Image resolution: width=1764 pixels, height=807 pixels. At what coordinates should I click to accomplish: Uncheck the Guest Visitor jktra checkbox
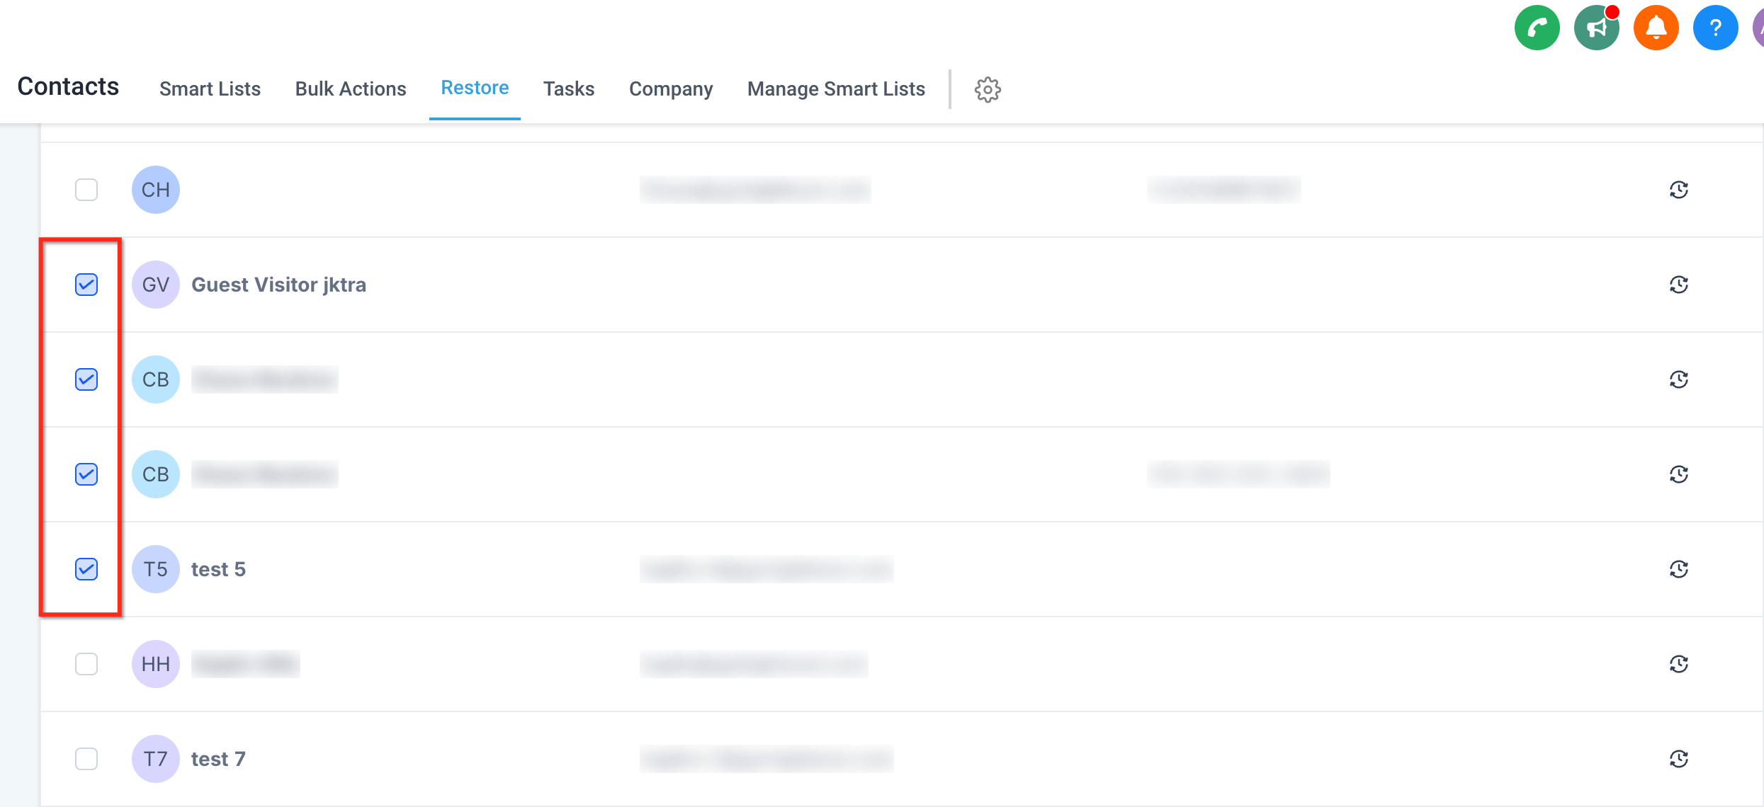pos(86,285)
